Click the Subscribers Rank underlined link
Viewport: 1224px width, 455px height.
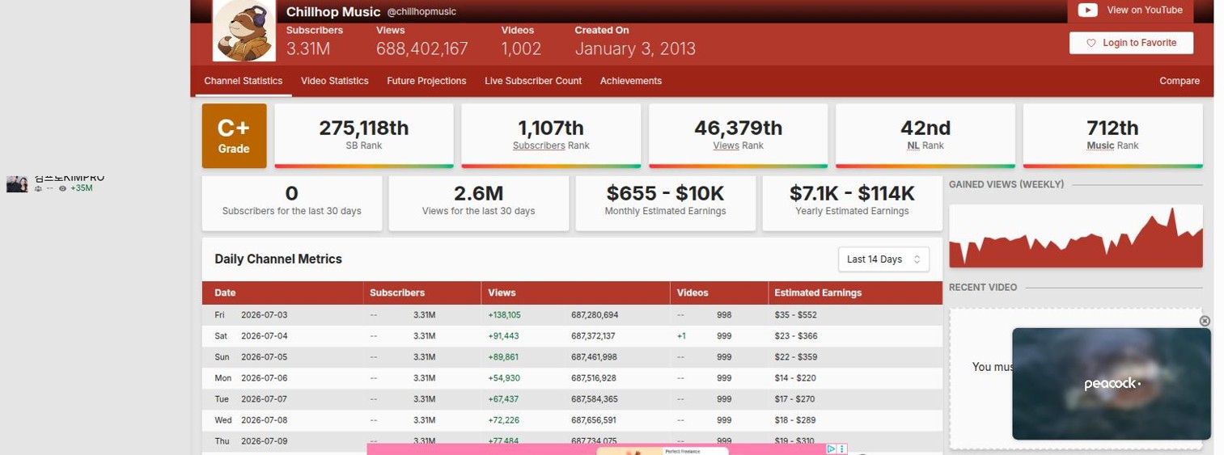pos(539,146)
